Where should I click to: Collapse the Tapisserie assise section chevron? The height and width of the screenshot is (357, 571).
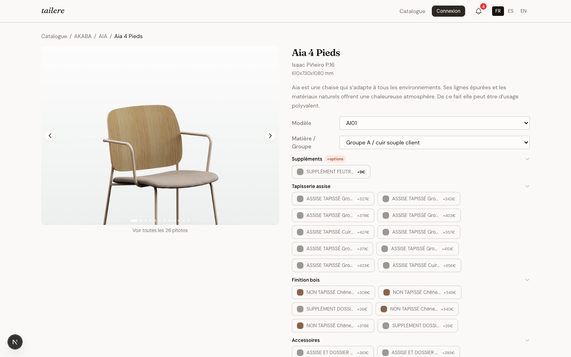click(527, 186)
